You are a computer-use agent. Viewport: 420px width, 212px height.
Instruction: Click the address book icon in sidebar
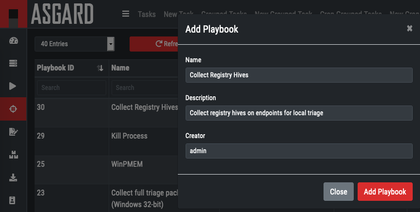[x=13, y=200]
